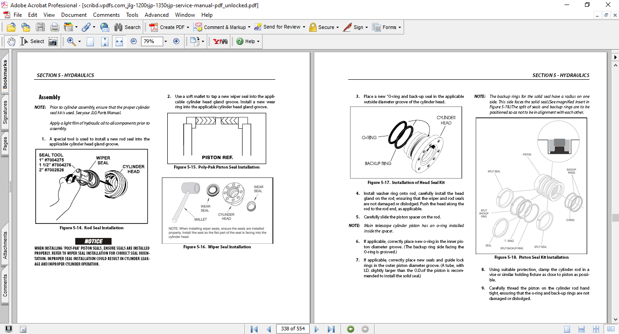Click the zoom in plus button
The image size is (619, 334).
pos(176,41)
